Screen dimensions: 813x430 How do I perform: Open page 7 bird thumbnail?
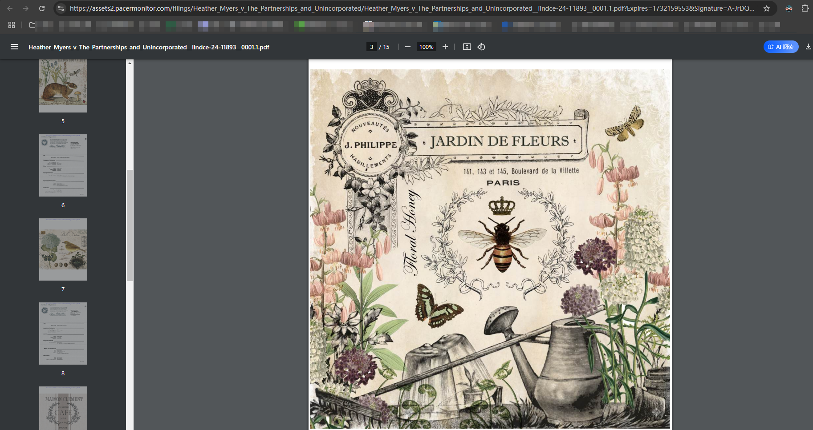(63, 249)
